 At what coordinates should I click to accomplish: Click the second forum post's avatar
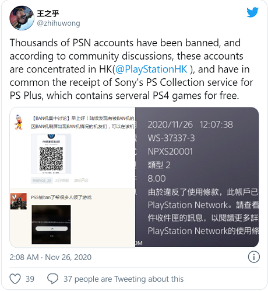point(19,201)
